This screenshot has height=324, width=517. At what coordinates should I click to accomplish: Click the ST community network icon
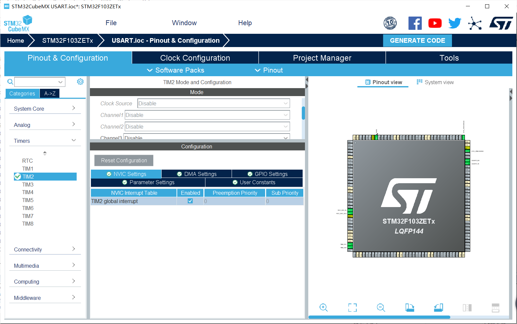coord(475,23)
